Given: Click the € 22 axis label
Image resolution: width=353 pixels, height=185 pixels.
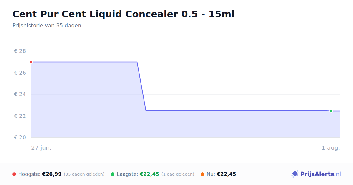Looking at the screenshot, I should pyautogui.click(x=20, y=116).
